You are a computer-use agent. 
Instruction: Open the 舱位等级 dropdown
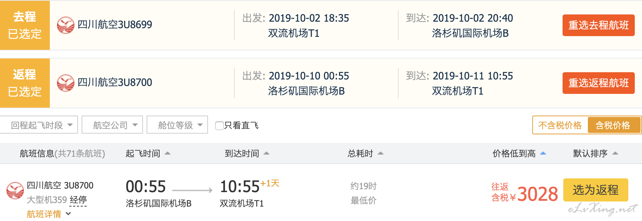coord(177,125)
